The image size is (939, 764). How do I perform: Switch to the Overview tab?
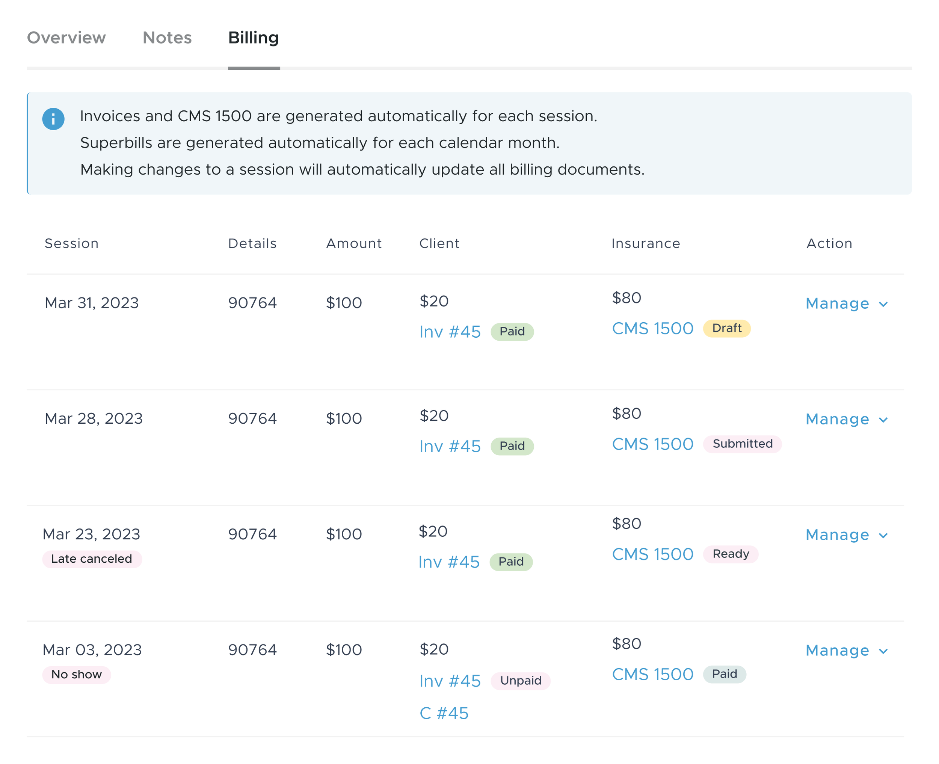click(66, 38)
